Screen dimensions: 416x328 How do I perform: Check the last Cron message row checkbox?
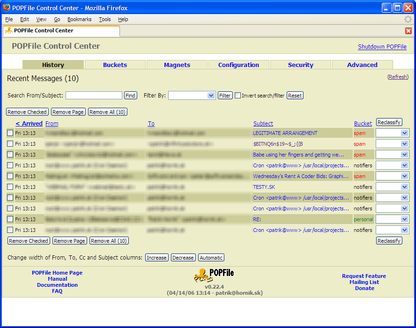coord(10,230)
